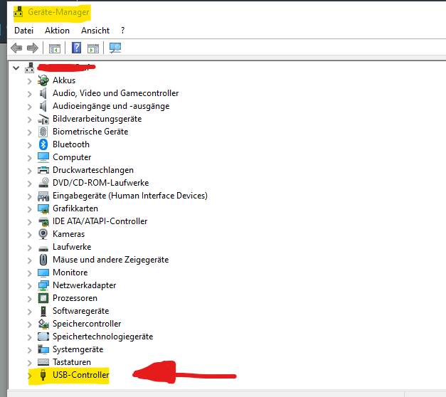This screenshot has height=397, width=446.
Task: Select the Speichercontroller label
Action: 87,324
